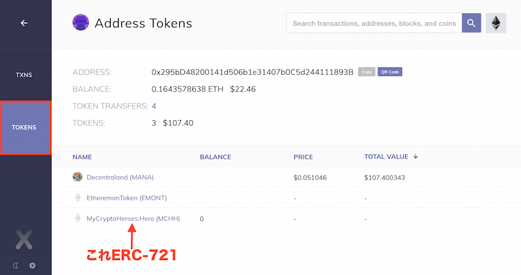Open EtheremonToken (EMONT) token link
521x275 pixels.
pyautogui.click(x=126, y=198)
